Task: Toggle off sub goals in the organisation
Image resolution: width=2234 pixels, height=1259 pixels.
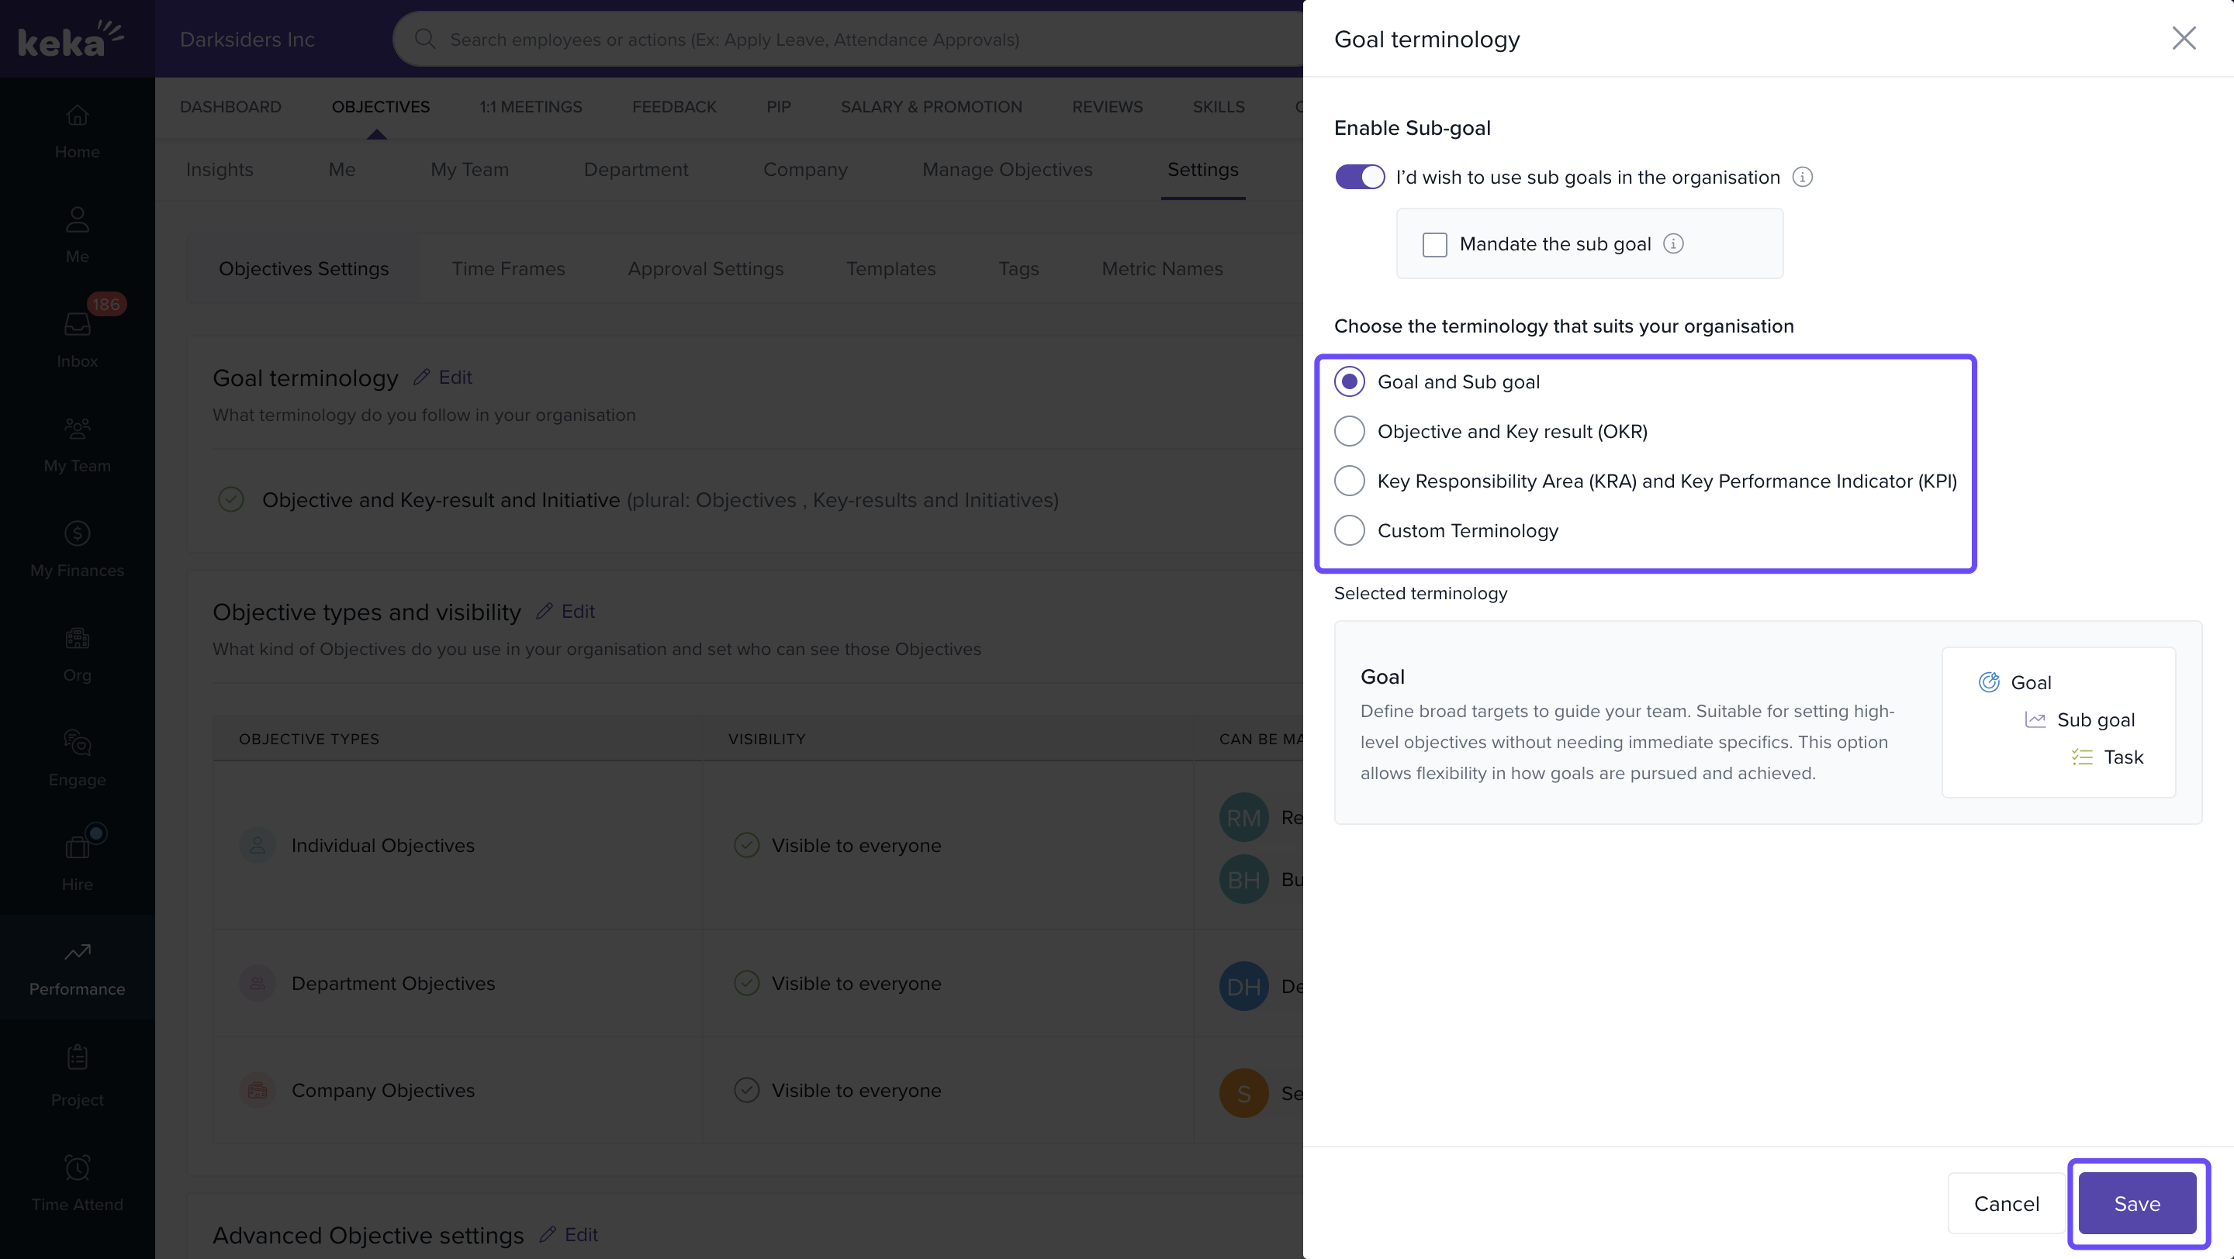Action: tap(1359, 177)
